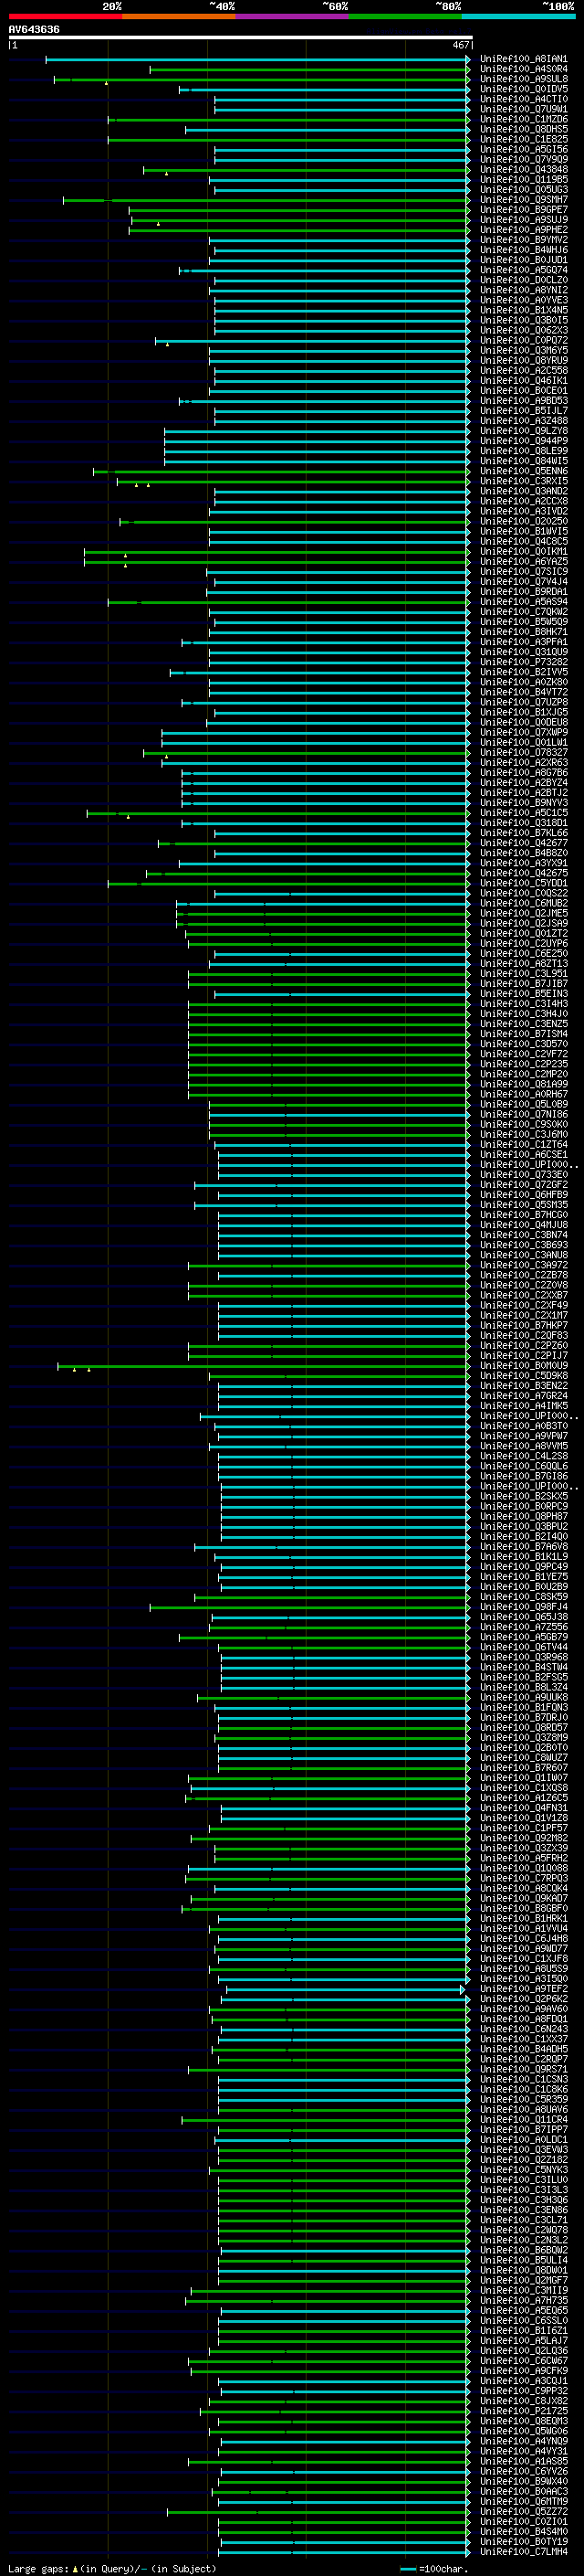The image size is (584, 2576).
Task: Click hit label UniRef100_B7HKP7
Action: [523, 1326]
